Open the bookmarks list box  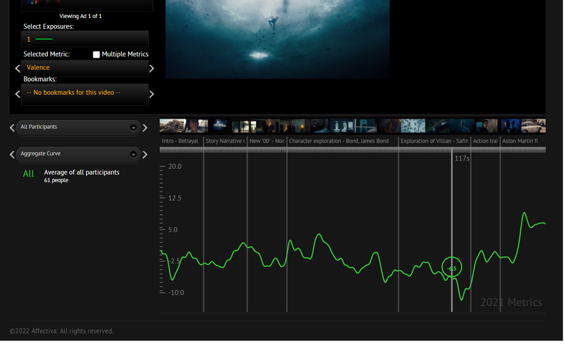point(84,94)
